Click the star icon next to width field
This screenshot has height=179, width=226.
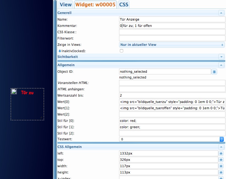click(221, 166)
